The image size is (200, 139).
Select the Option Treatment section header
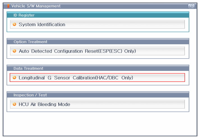pos(98,41)
